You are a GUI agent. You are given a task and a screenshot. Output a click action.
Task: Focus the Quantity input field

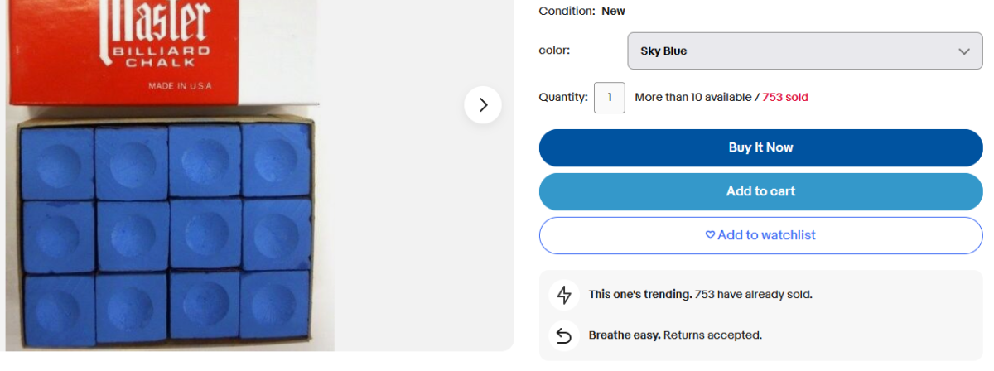(610, 98)
